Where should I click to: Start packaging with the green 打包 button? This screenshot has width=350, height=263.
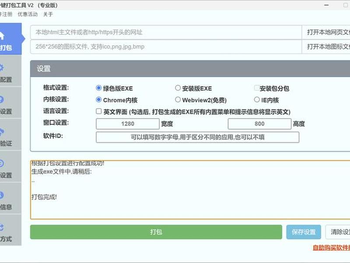156,232
